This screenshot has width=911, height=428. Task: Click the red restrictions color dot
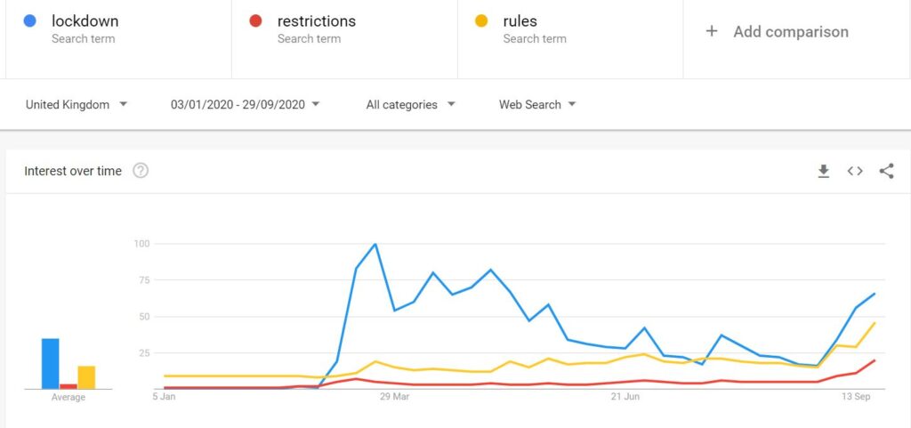[x=256, y=21]
